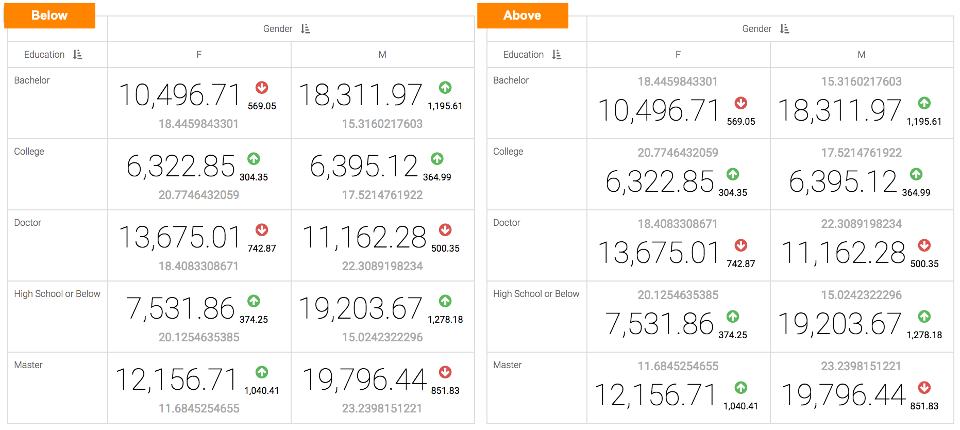Click the 19,203.67 value in Above table
Image resolution: width=960 pixels, height=430 pixels.
pos(839,324)
